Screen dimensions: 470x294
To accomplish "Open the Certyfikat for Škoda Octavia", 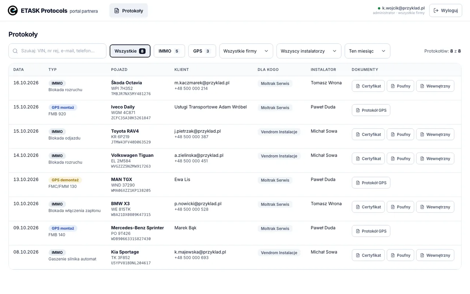I will pos(368,86).
